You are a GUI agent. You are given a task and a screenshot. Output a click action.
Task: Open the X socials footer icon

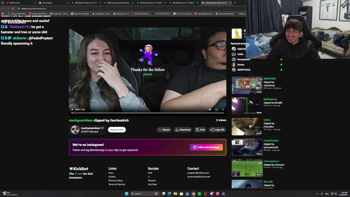pos(149,177)
